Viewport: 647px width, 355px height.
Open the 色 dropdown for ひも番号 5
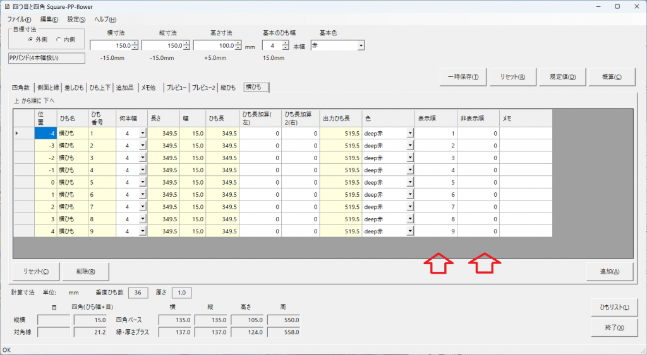click(x=410, y=182)
